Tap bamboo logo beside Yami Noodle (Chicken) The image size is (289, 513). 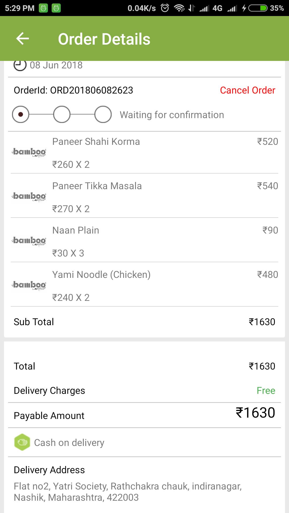click(29, 285)
